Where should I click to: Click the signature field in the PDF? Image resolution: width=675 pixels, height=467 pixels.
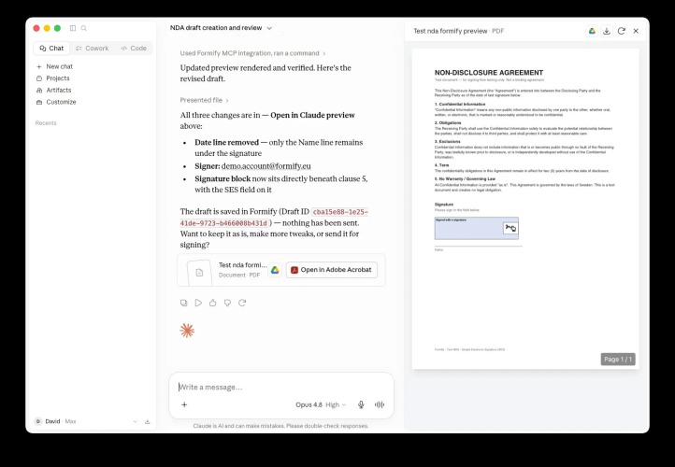[476, 228]
